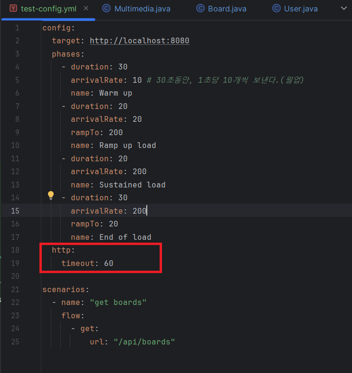Click line number 15 in the gutter
This screenshot has height=373, width=352.
15,211
